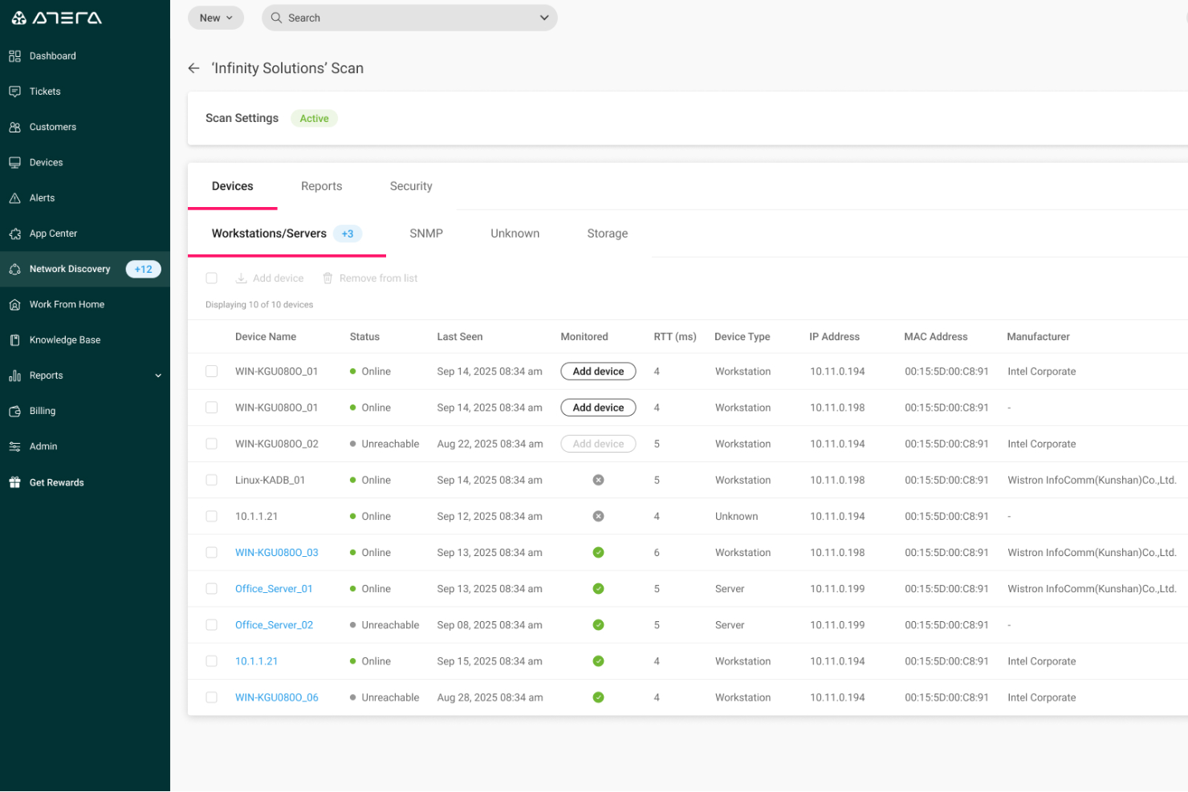The image size is (1188, 792).
Task: Open the Knowledge Base sidebar item
Action: 64,340
